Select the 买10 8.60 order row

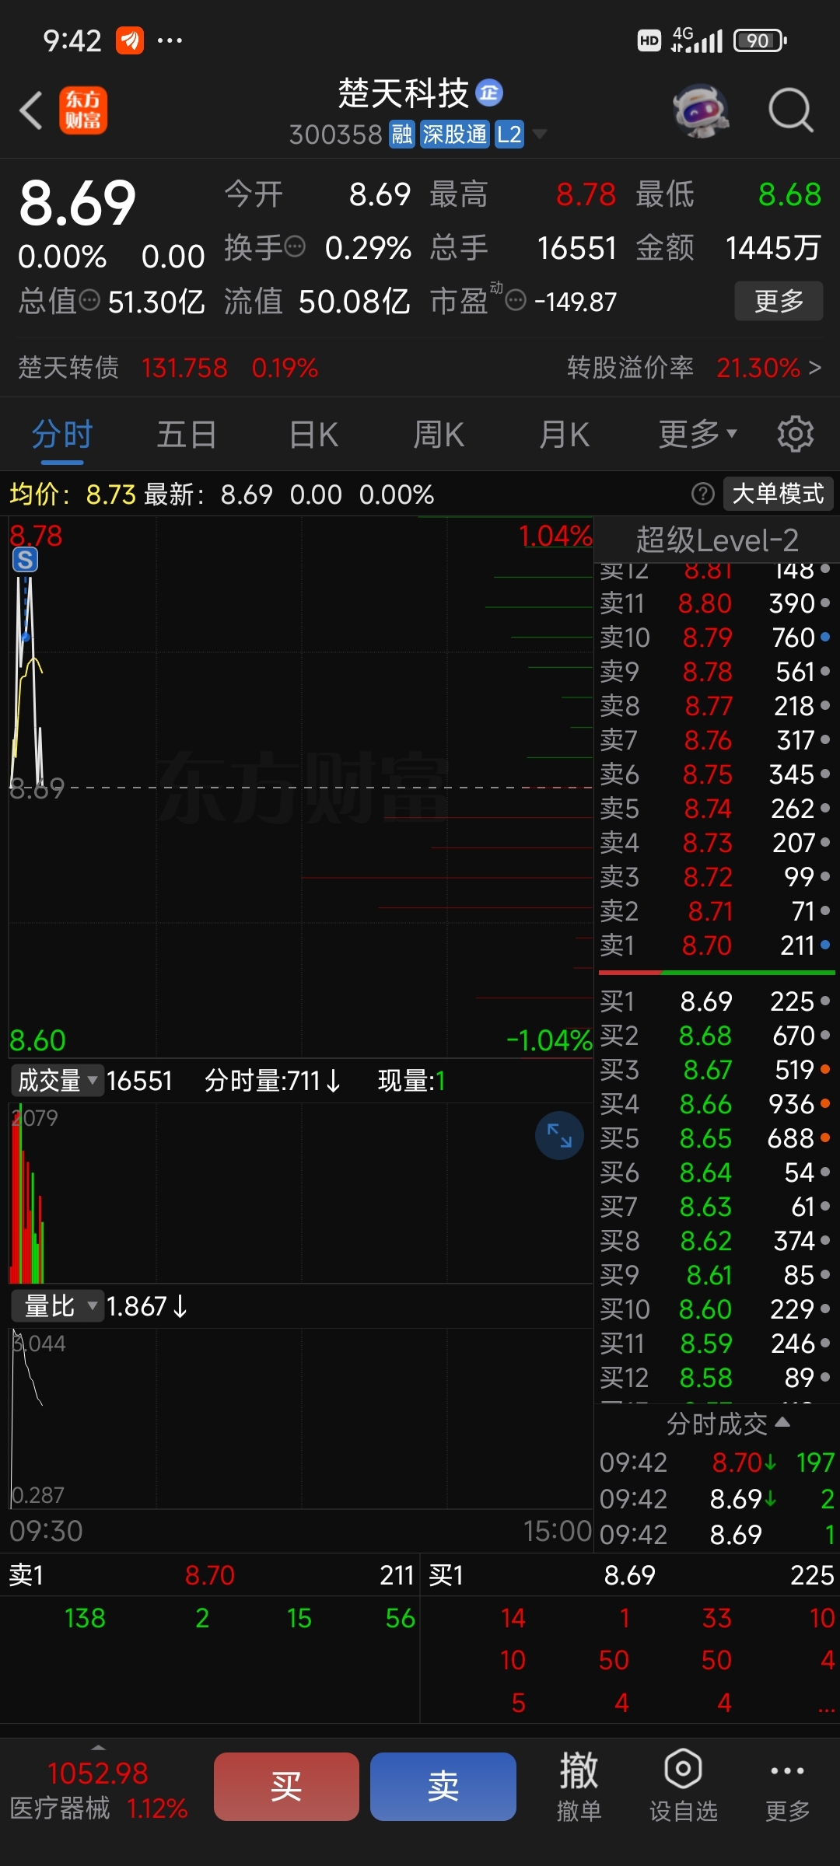click(716, 1309)
